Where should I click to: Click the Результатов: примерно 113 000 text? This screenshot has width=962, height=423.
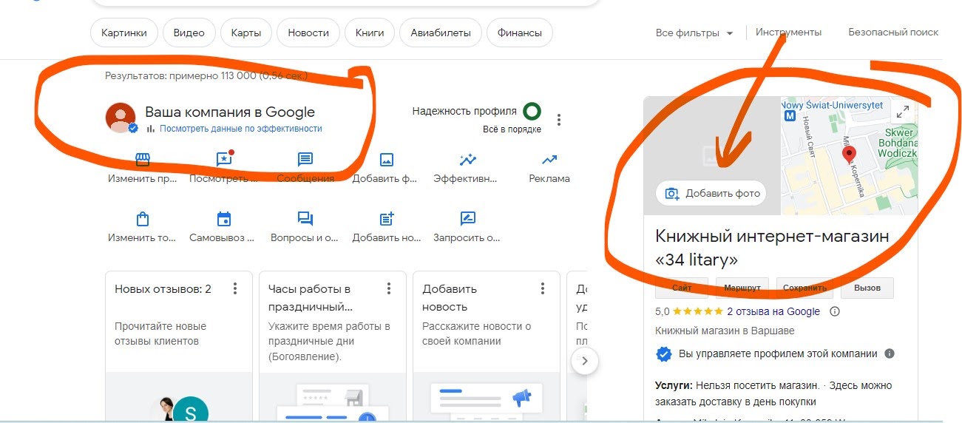pyautogui.click(x=206, y=75)
